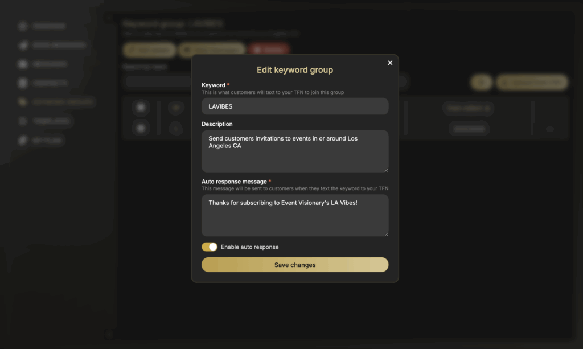This screenshot has width=583, height=349.
Task: Tick the first blurred row checkbox circle
Action: pyautogui.click(x=141, y=108)
